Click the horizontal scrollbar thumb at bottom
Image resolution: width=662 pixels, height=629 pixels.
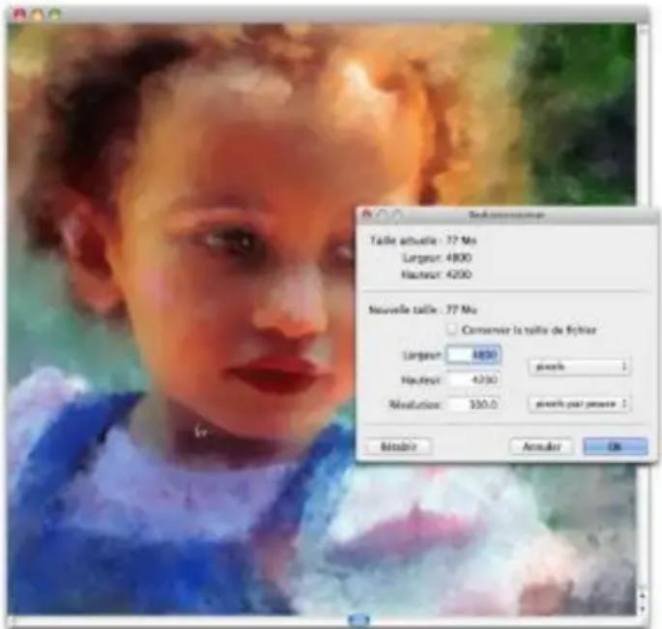(x=359, y=620)
